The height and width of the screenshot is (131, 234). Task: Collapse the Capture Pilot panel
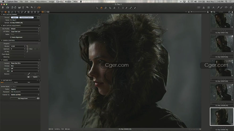(x=2, y=80)
